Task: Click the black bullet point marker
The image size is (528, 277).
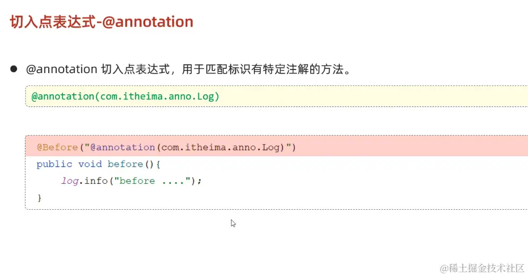Action: point(13,69)
